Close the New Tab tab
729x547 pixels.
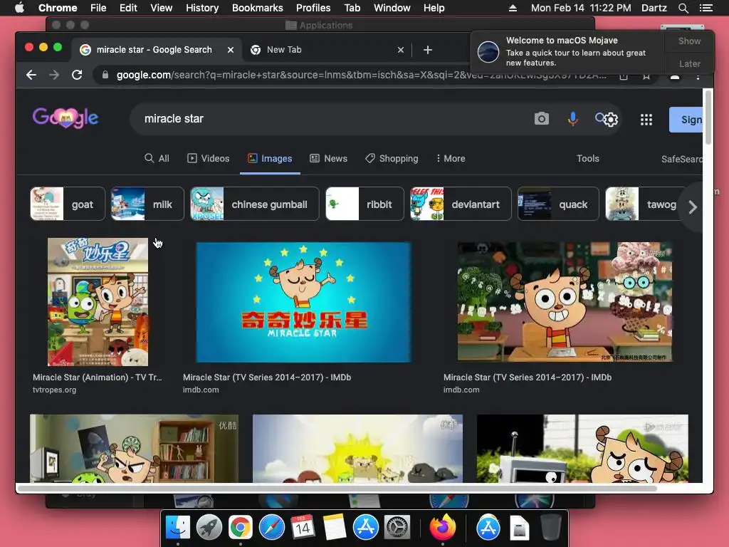coord(400,50)
